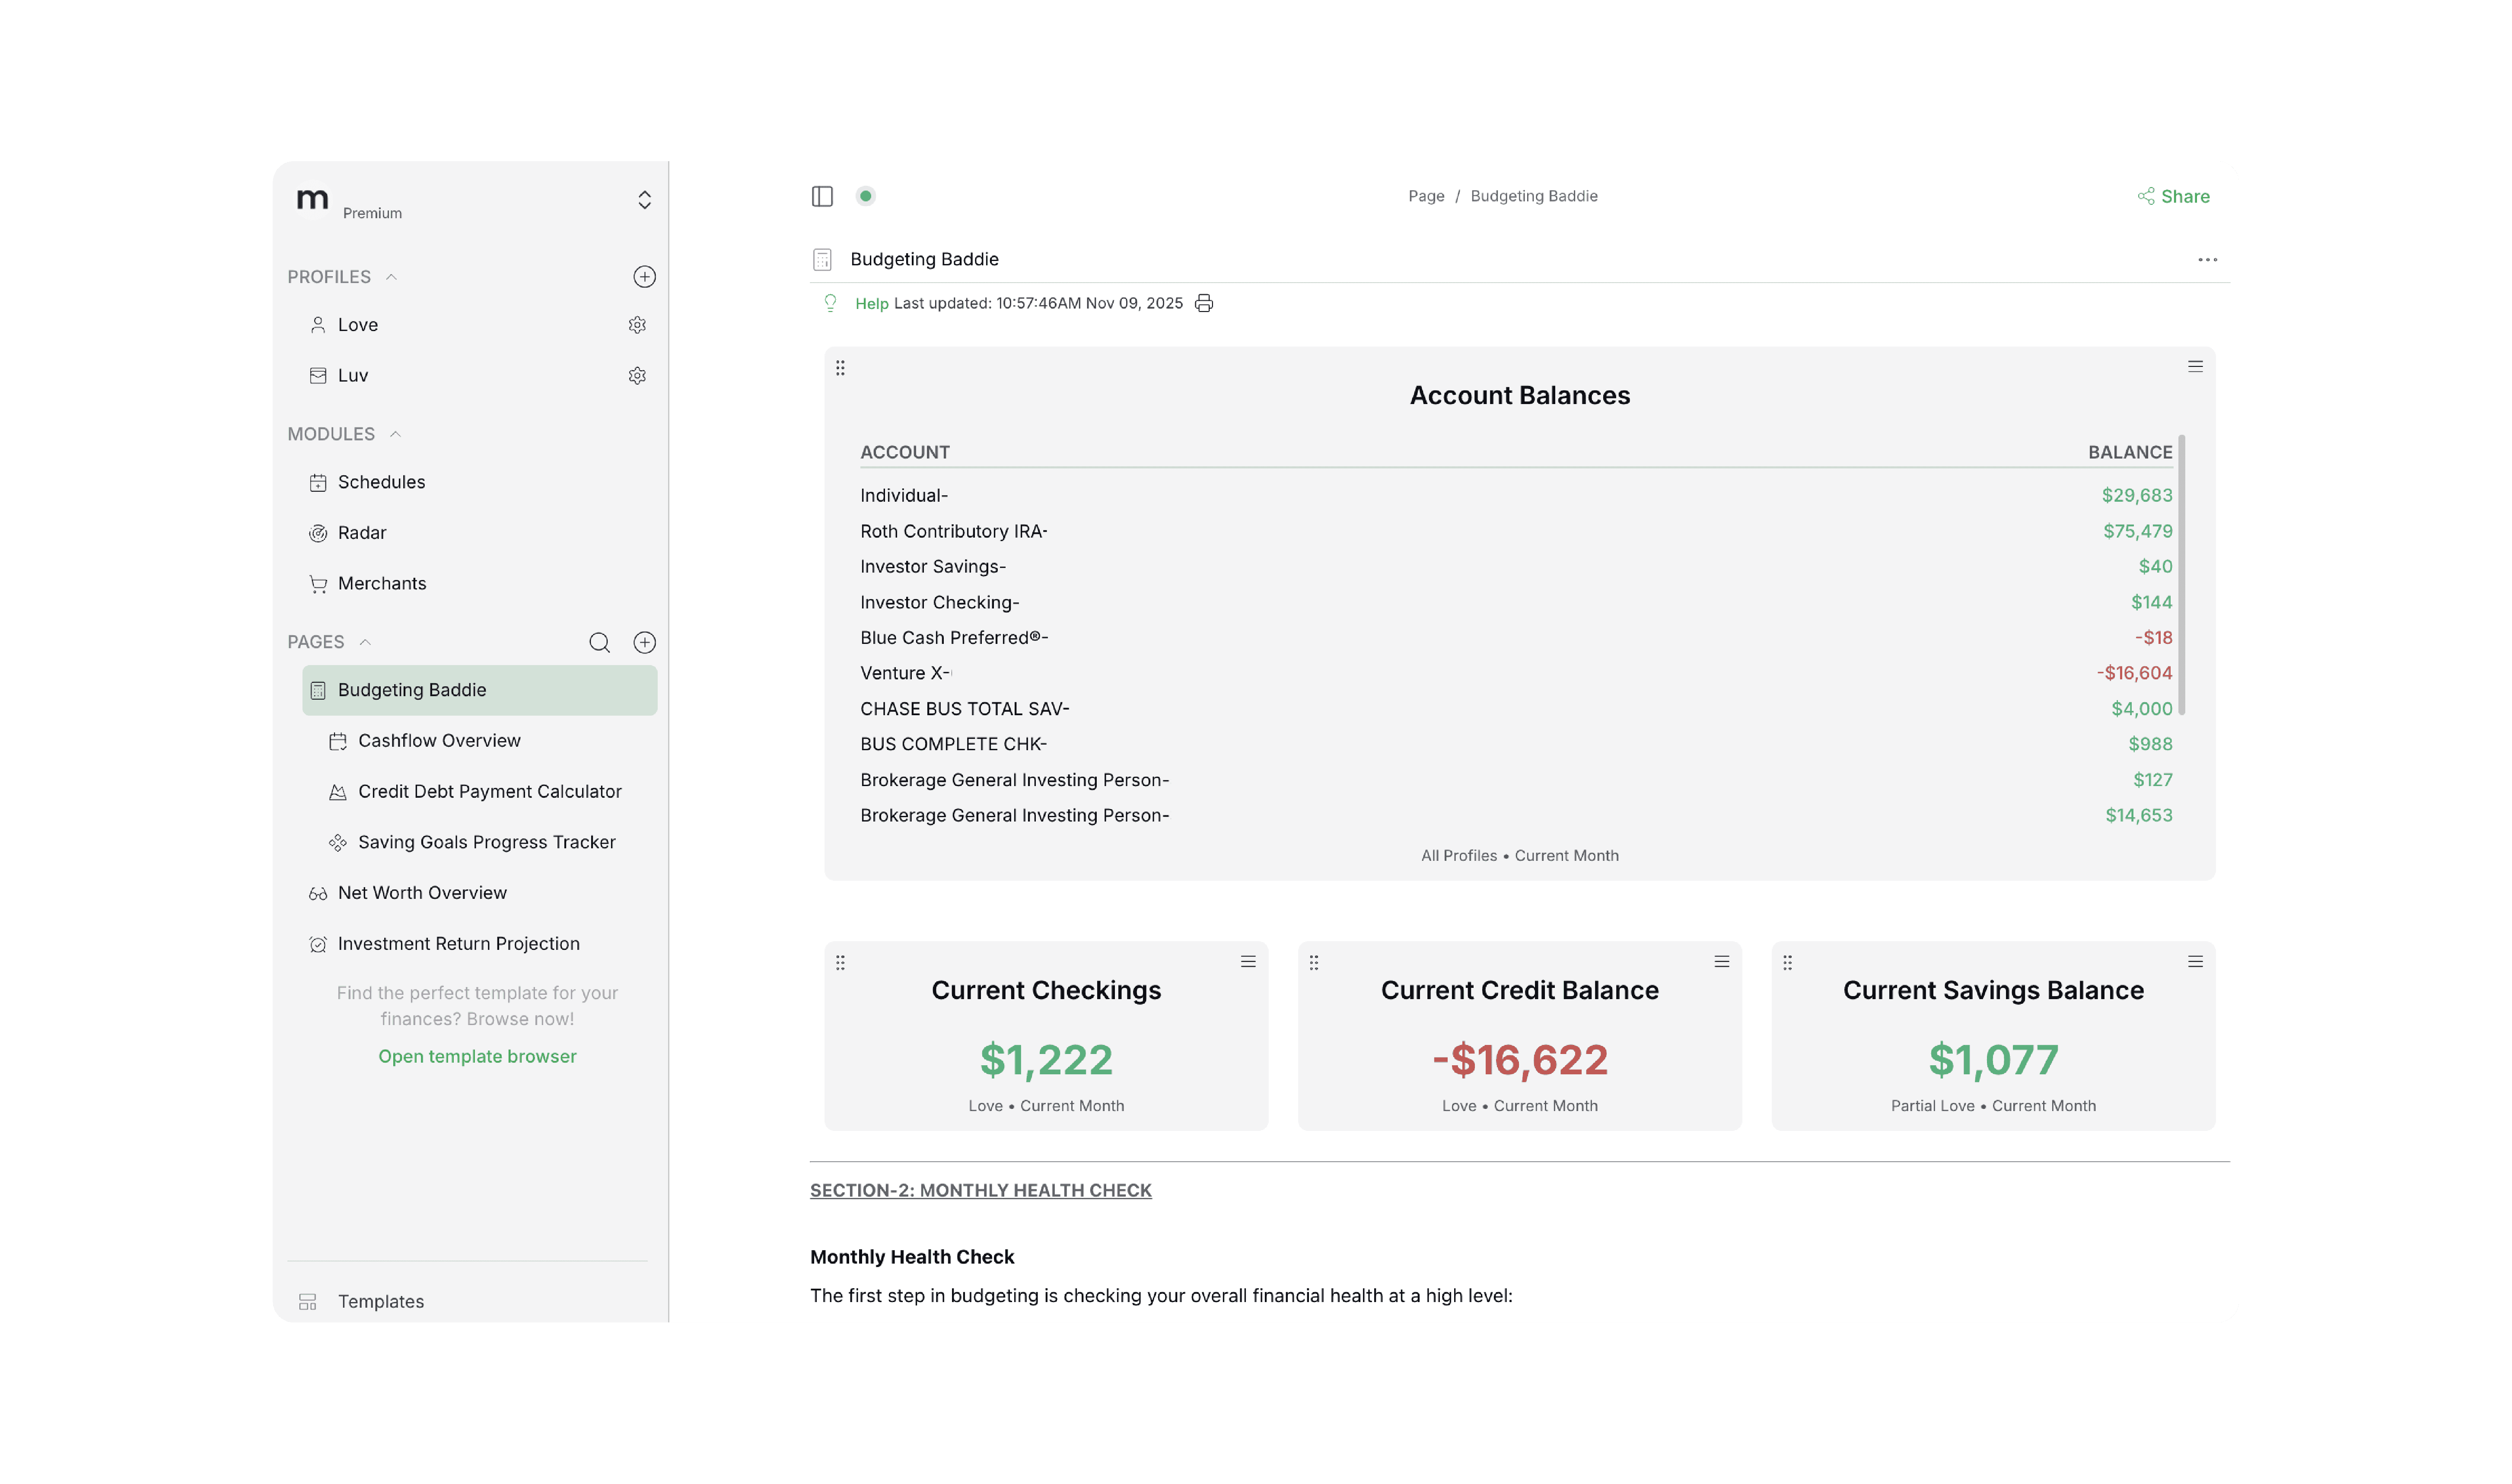
Task: Add a new page with plus icon
Action: coord(645,642)
